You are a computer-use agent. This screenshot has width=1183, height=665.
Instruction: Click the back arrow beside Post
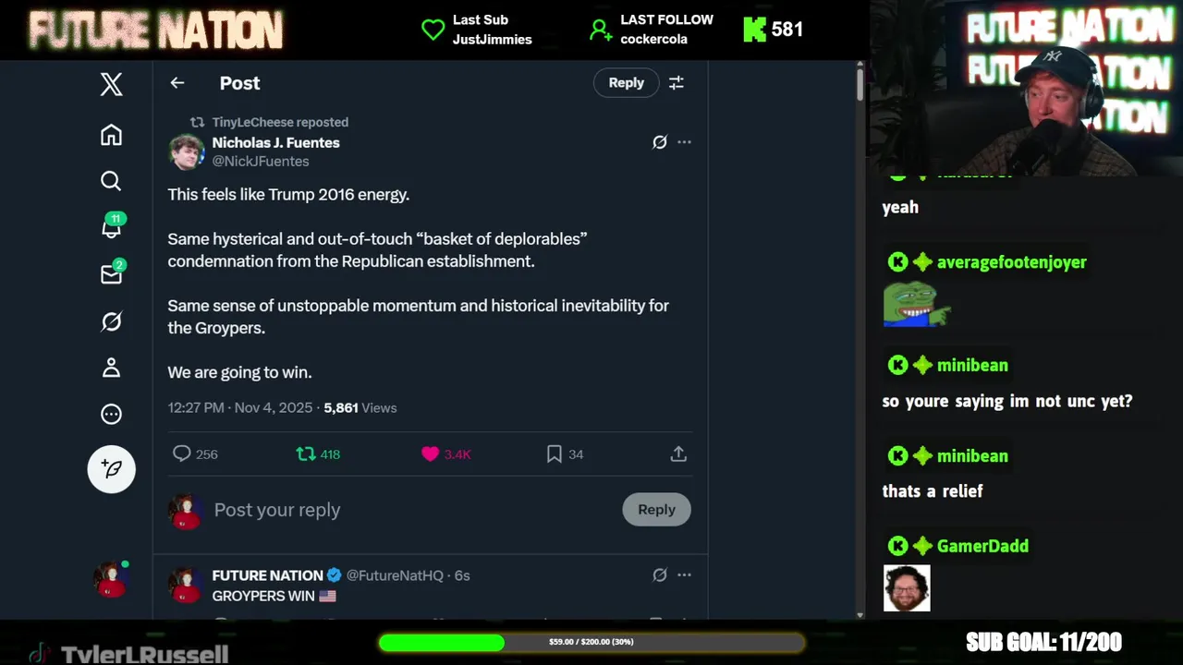tap(177, 83)
